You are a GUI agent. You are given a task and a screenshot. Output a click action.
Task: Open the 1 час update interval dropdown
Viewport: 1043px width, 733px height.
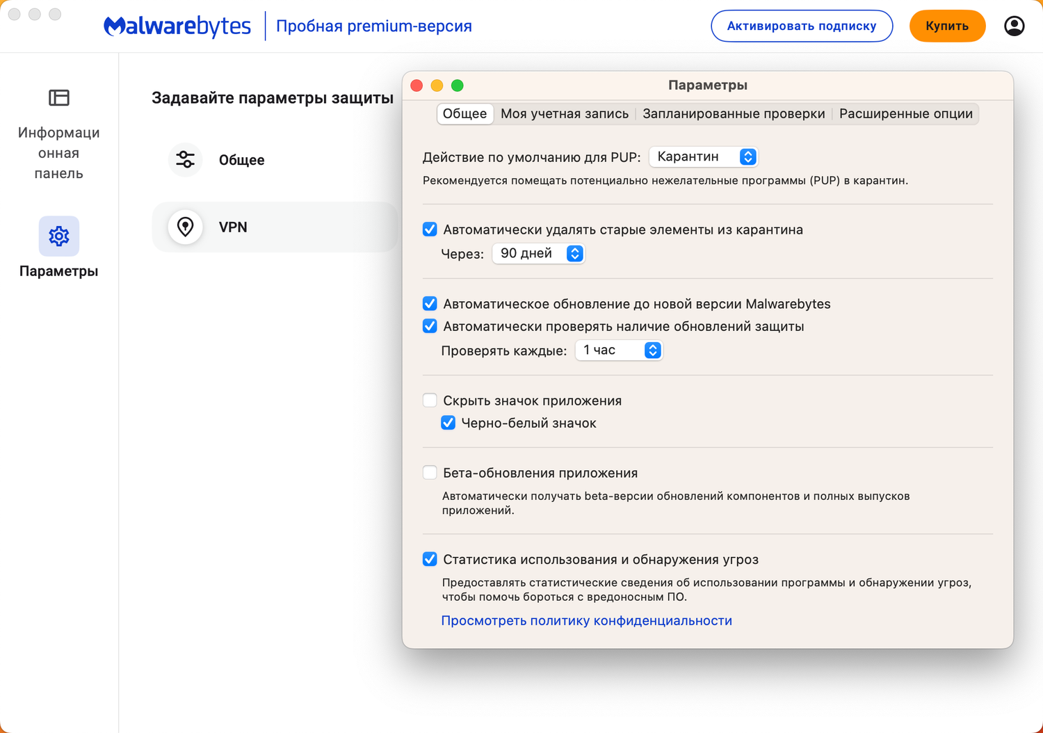coord(619,351)
